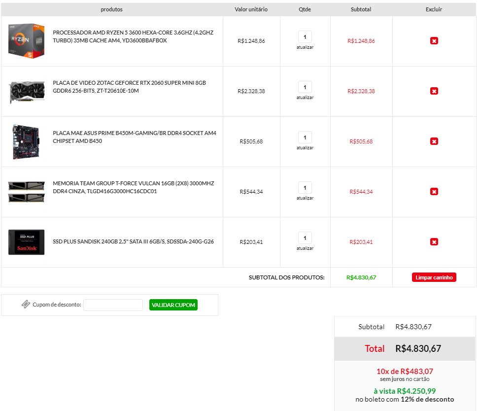Click the red subtotal R$505,68

(361, 141)
